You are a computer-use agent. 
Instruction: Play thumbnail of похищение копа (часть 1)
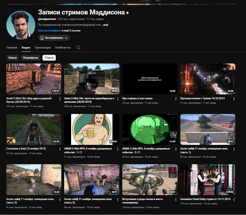tap(208, 129)
